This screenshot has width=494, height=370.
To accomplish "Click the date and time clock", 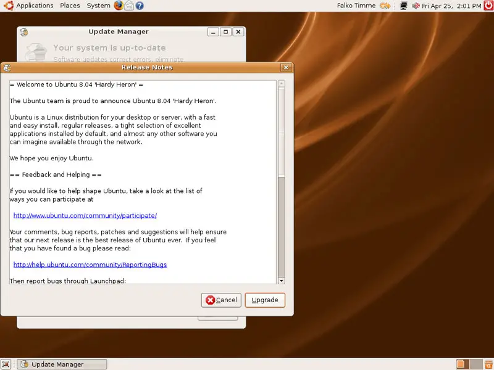I will 451,6.
